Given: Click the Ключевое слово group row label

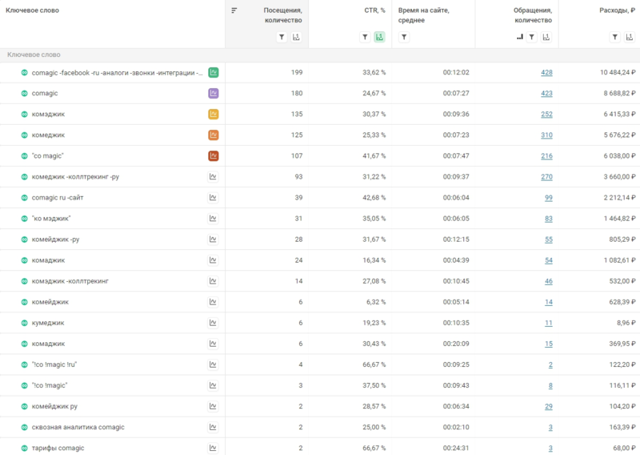Looking at the screenshot, I should point(34,54).
